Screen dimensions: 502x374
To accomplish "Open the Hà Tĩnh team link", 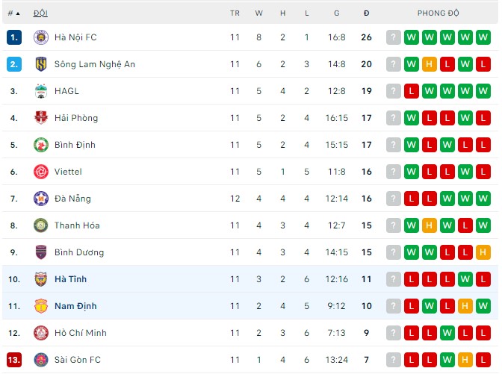I will (70, 279).
